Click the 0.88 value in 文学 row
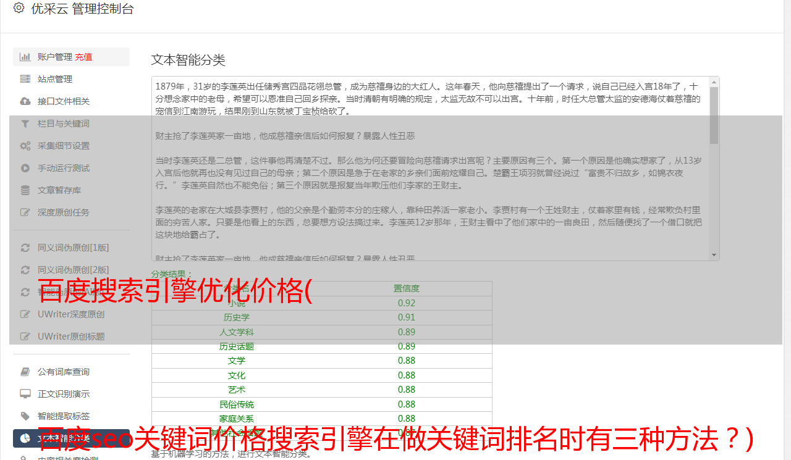Image resolution: width=791 pixels, height=460 pixels. 407,361
